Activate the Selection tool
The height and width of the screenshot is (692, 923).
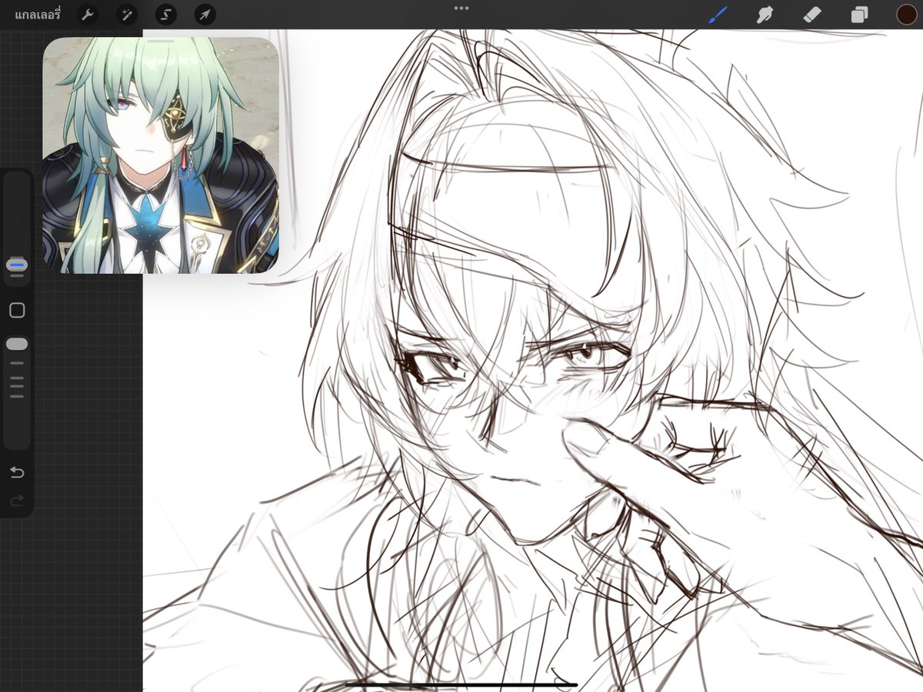pyautogui.click(x=166, y=15)
